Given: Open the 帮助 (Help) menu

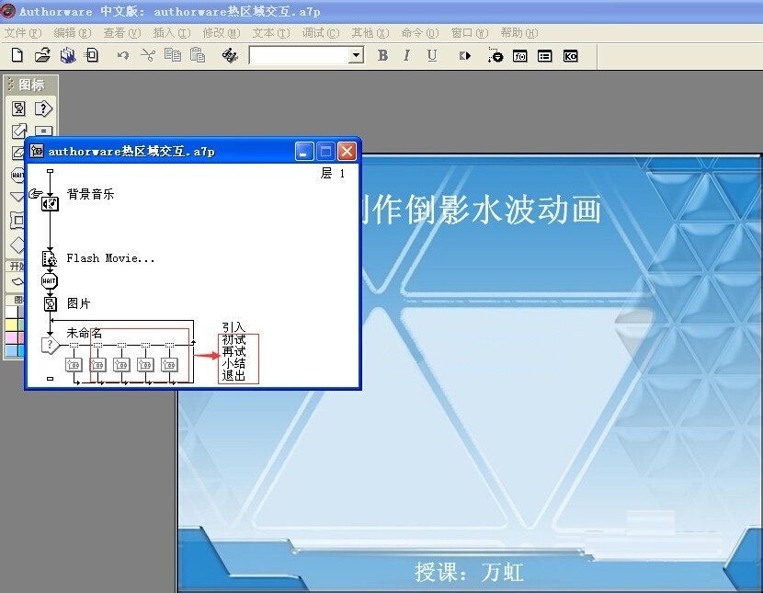Looking at the screenshot, I should tap(518, 32).
